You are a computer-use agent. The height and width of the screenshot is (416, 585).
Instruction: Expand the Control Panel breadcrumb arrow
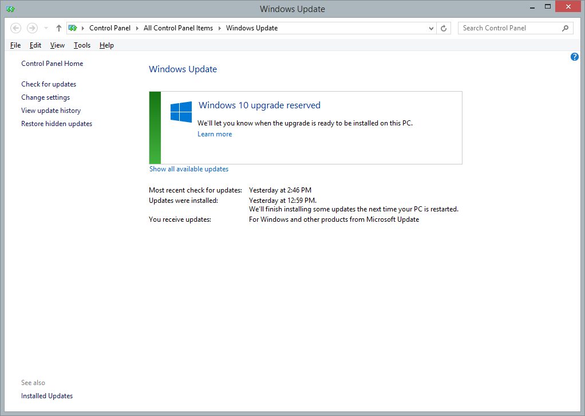click(x=137, y=28)
